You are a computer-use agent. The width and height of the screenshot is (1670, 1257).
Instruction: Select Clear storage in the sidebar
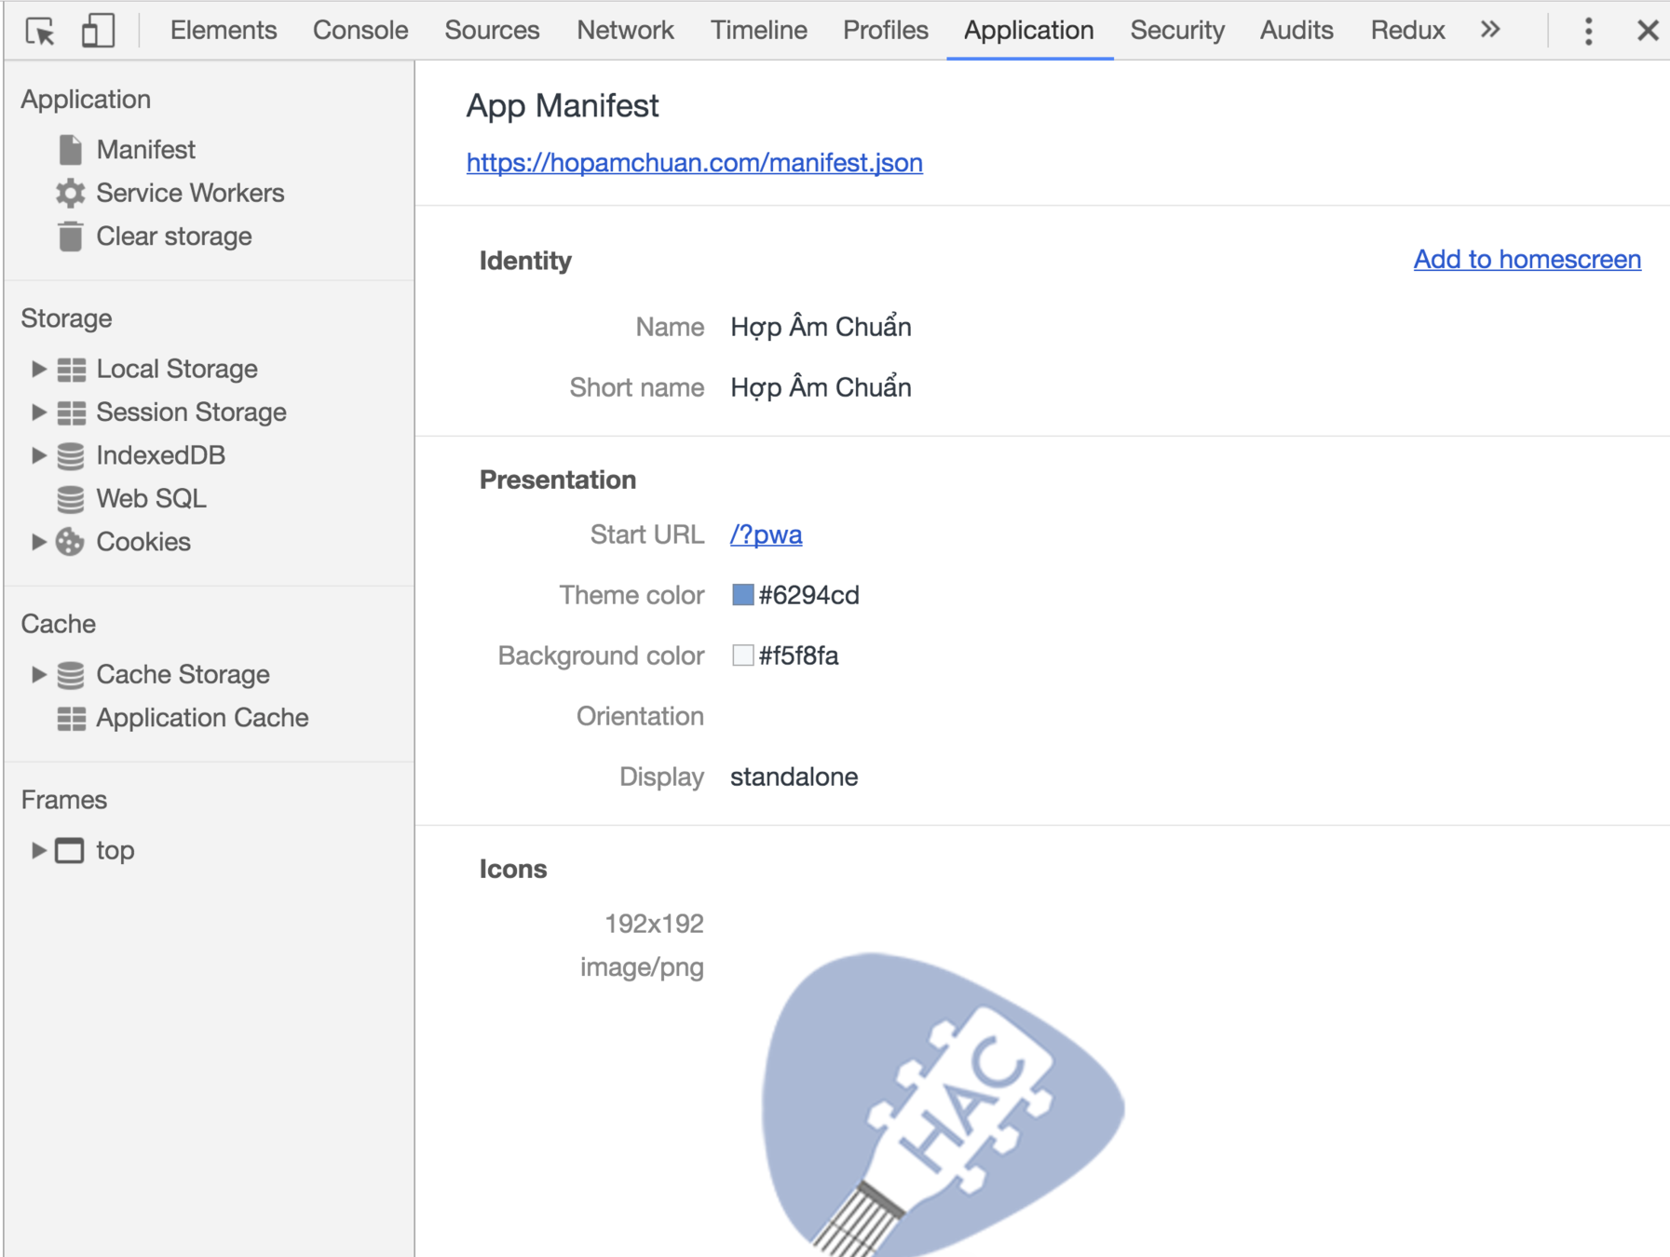[173, 237]
